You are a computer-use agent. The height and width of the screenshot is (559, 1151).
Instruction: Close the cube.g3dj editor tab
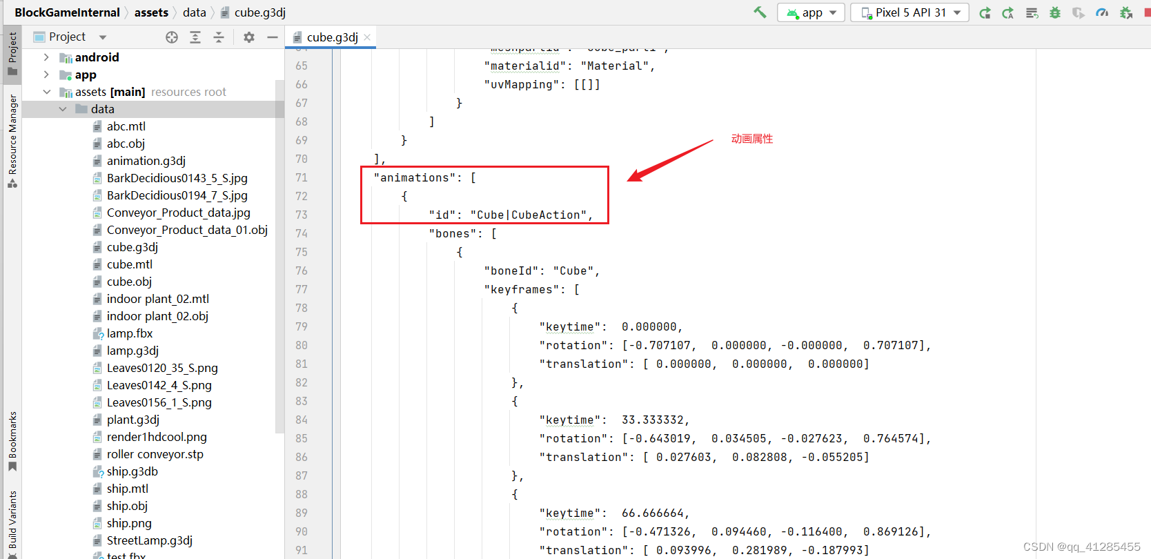[x=367, y=37]
